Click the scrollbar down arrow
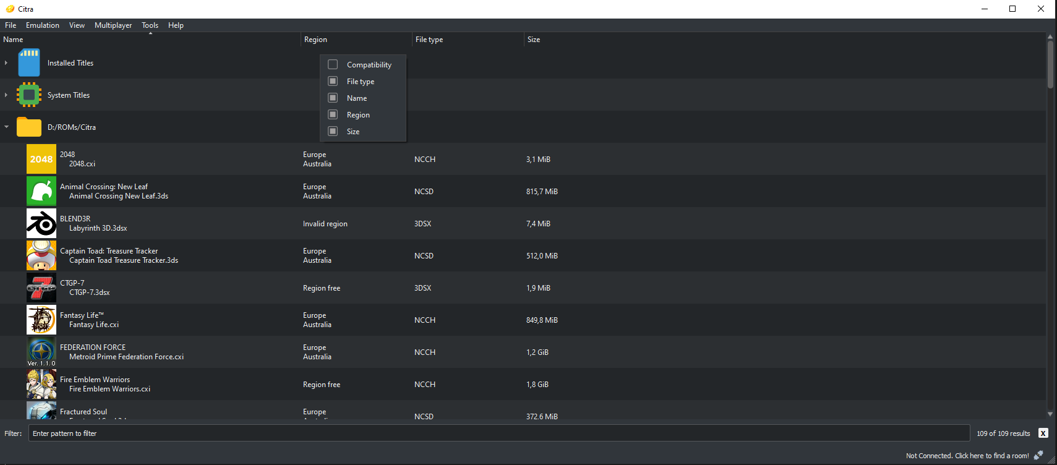 point(1050,414)
